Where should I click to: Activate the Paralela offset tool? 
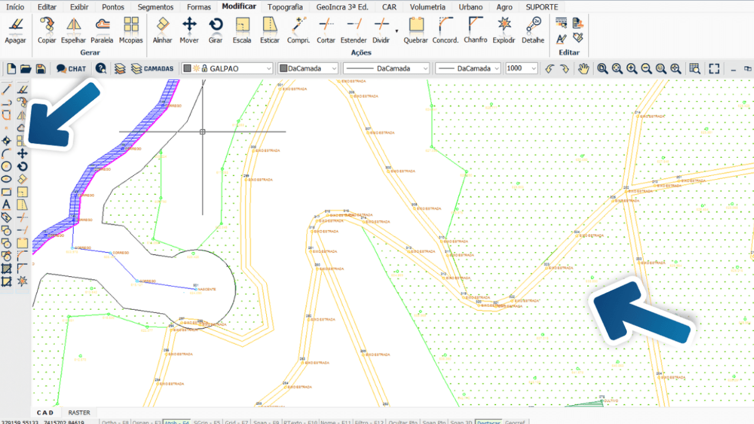point(102,30)
